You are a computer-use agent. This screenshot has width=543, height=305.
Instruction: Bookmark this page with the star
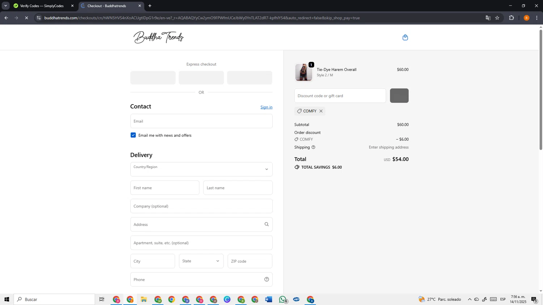pos(497,18)
